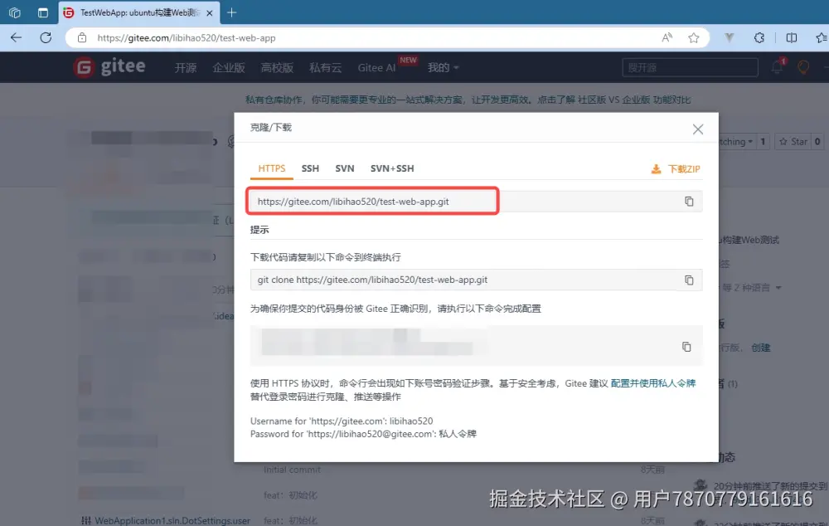Copy the git config commands
Screen dimensions: 829x526
686,347
